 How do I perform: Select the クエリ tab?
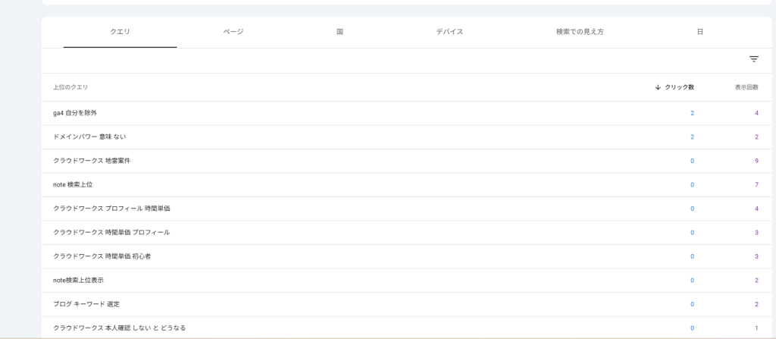coord(120,32)
